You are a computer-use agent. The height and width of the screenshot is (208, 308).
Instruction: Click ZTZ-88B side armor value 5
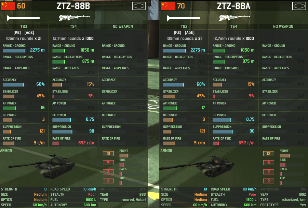coord(108,163)
